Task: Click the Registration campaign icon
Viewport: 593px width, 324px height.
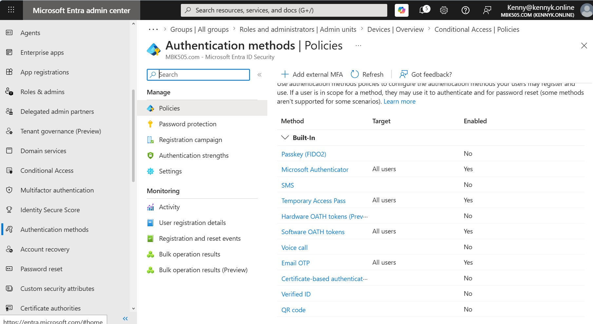Action: [150, 140]
